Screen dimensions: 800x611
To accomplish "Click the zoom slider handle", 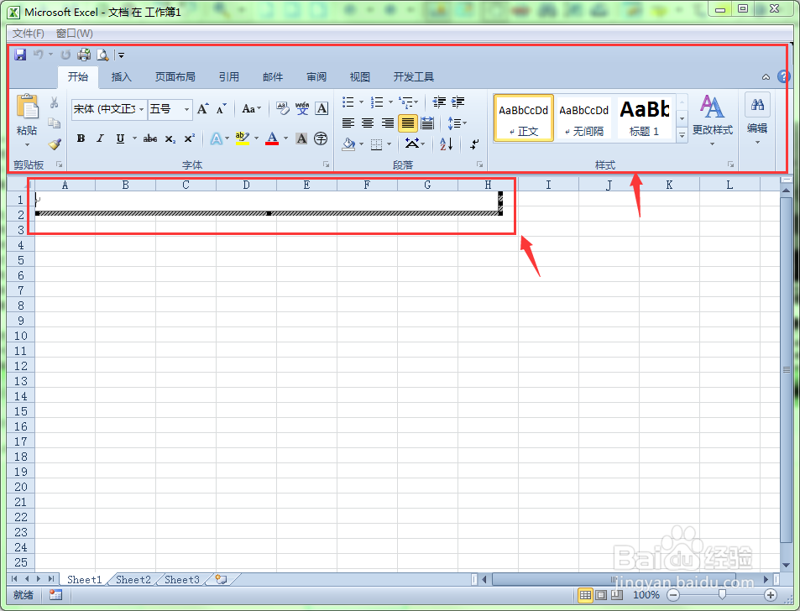I will (721, 595).
